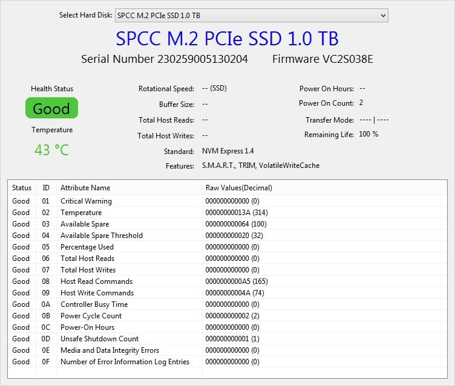Click raw value 00000000013A (314)
The height and width of the screenshot is (386, 455).
(x=237, y=213)
